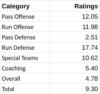
Task: Click the Overall cell
Action: [25, 78]
